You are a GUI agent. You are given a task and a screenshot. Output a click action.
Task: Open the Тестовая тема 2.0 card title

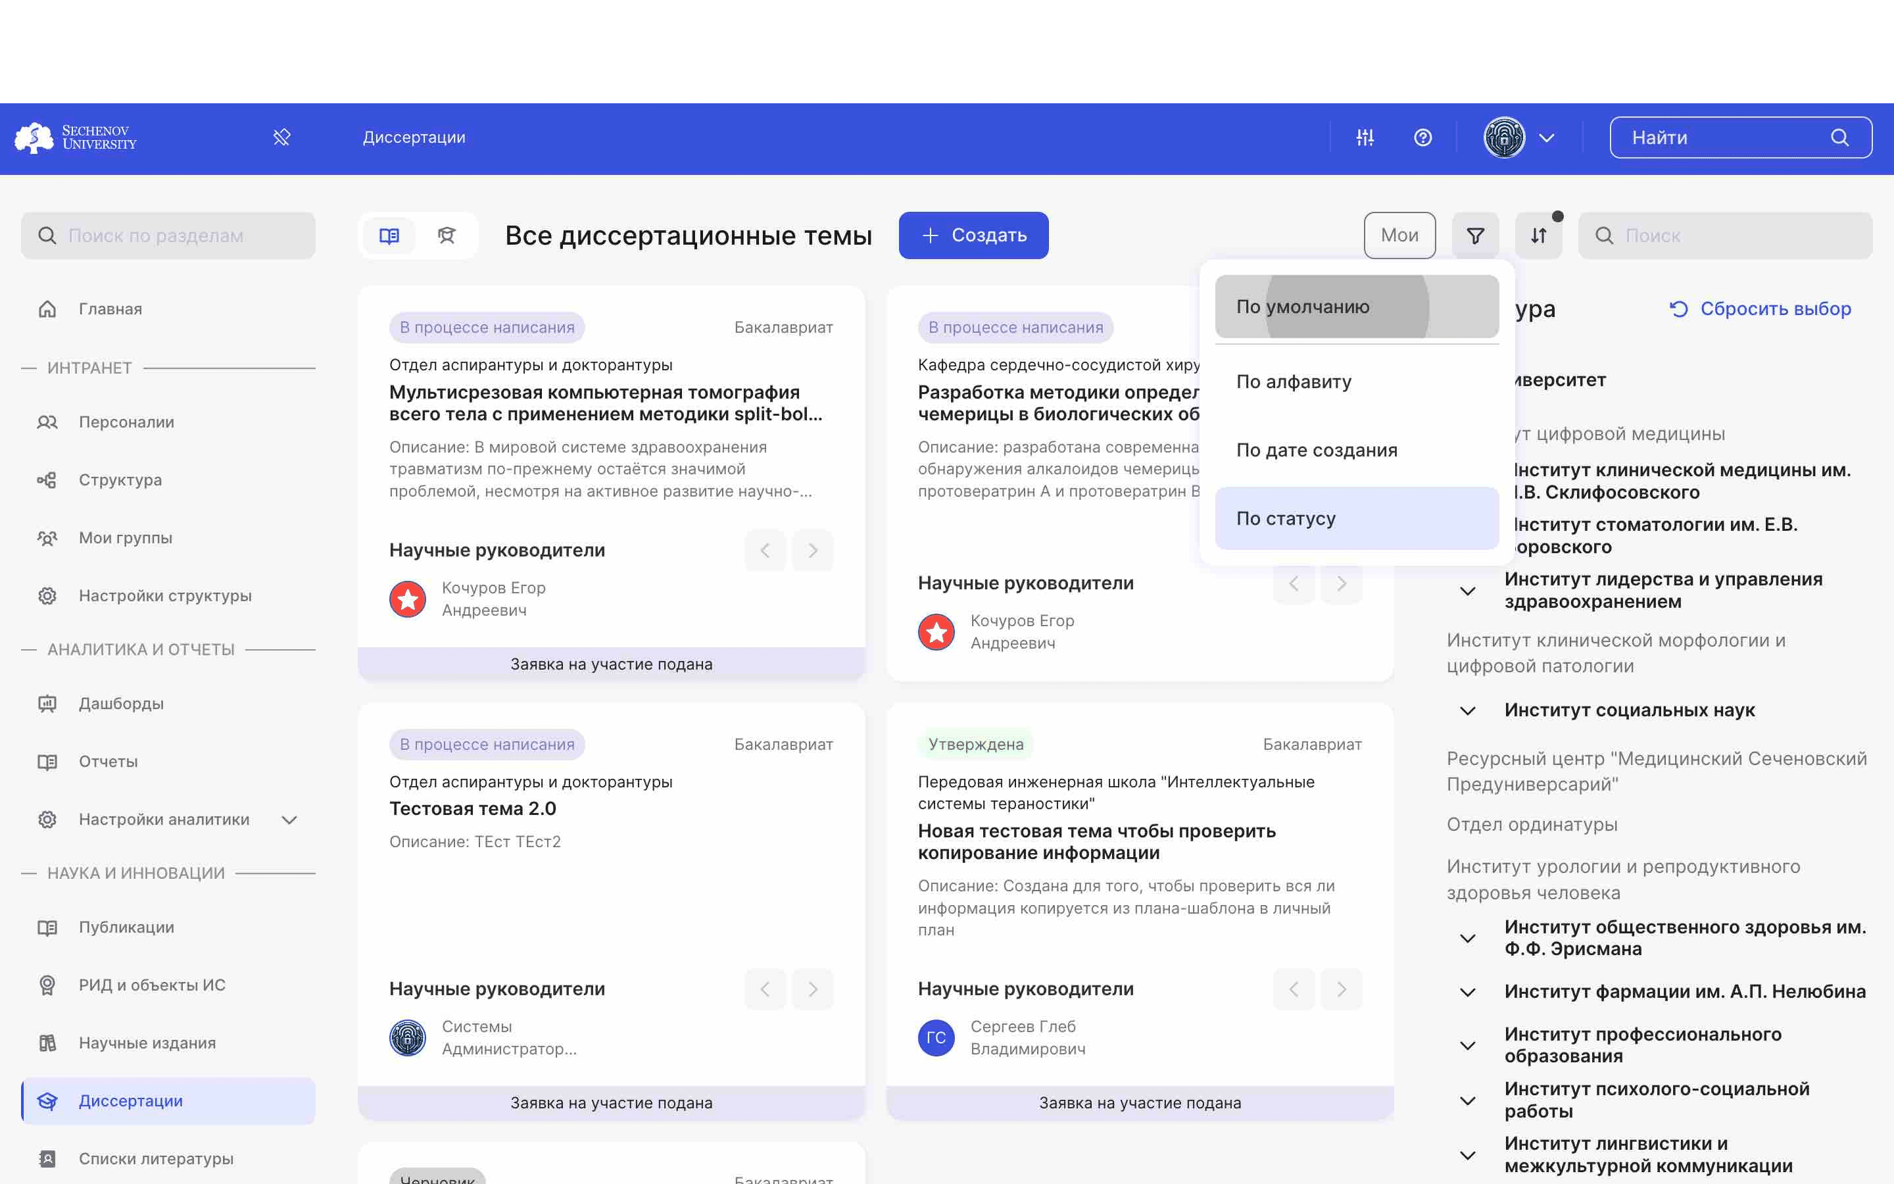(473, 809)
